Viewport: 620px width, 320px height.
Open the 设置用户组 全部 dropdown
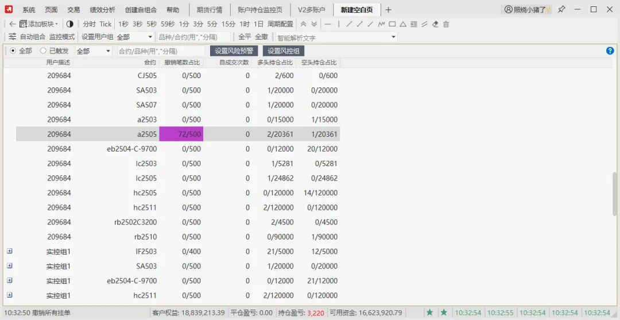[134, 37]
